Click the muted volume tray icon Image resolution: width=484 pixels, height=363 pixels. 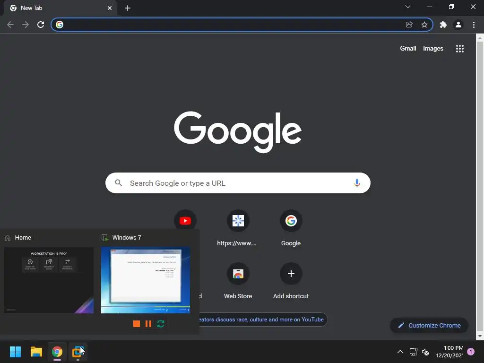[x=425, y=352]
